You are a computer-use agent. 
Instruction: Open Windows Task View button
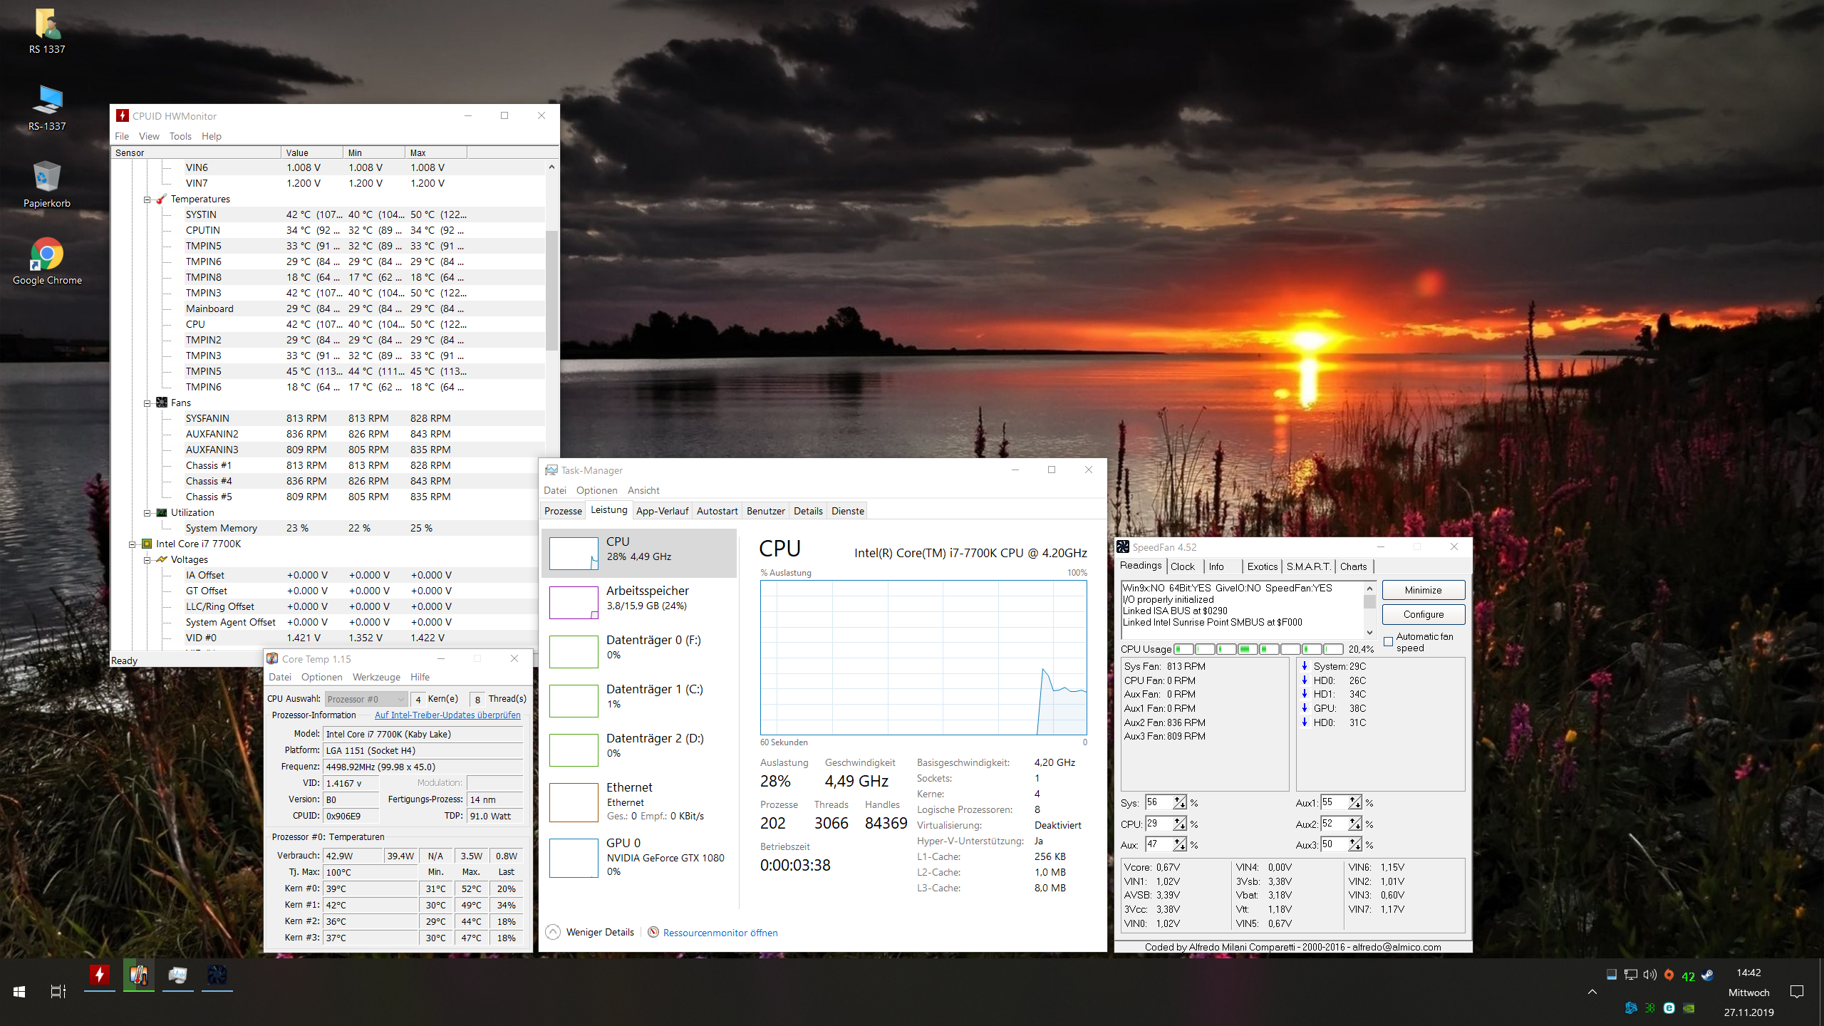pyautogui.click(x=58, y=991)
